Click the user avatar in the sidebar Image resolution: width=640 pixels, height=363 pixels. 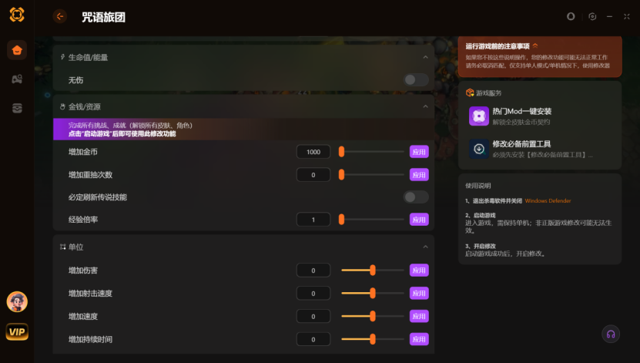pyautogui.click(x=17, y=301)
